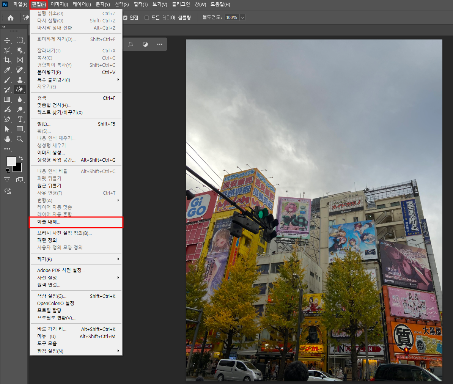
Task: Select the Move tool
Action: (7, 41)
